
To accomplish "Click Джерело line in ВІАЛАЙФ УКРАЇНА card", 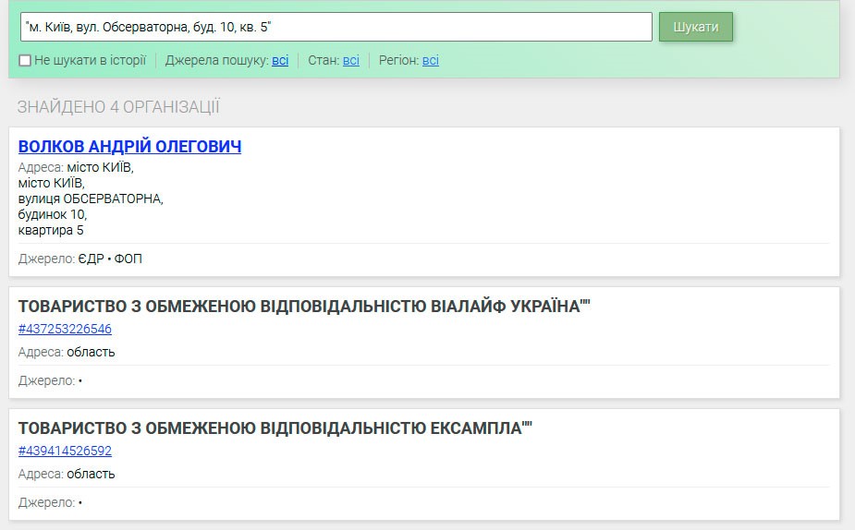I will point(50,380).
